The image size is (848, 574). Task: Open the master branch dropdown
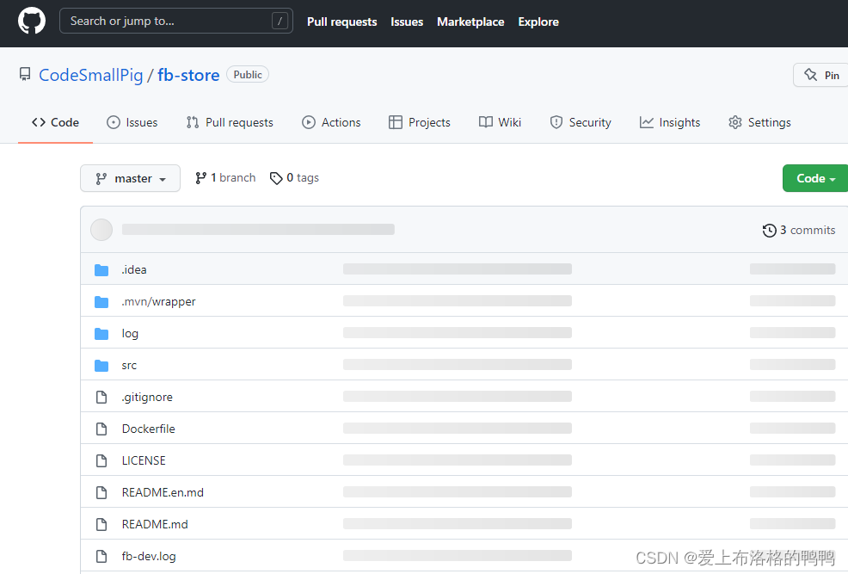(131, 178)
